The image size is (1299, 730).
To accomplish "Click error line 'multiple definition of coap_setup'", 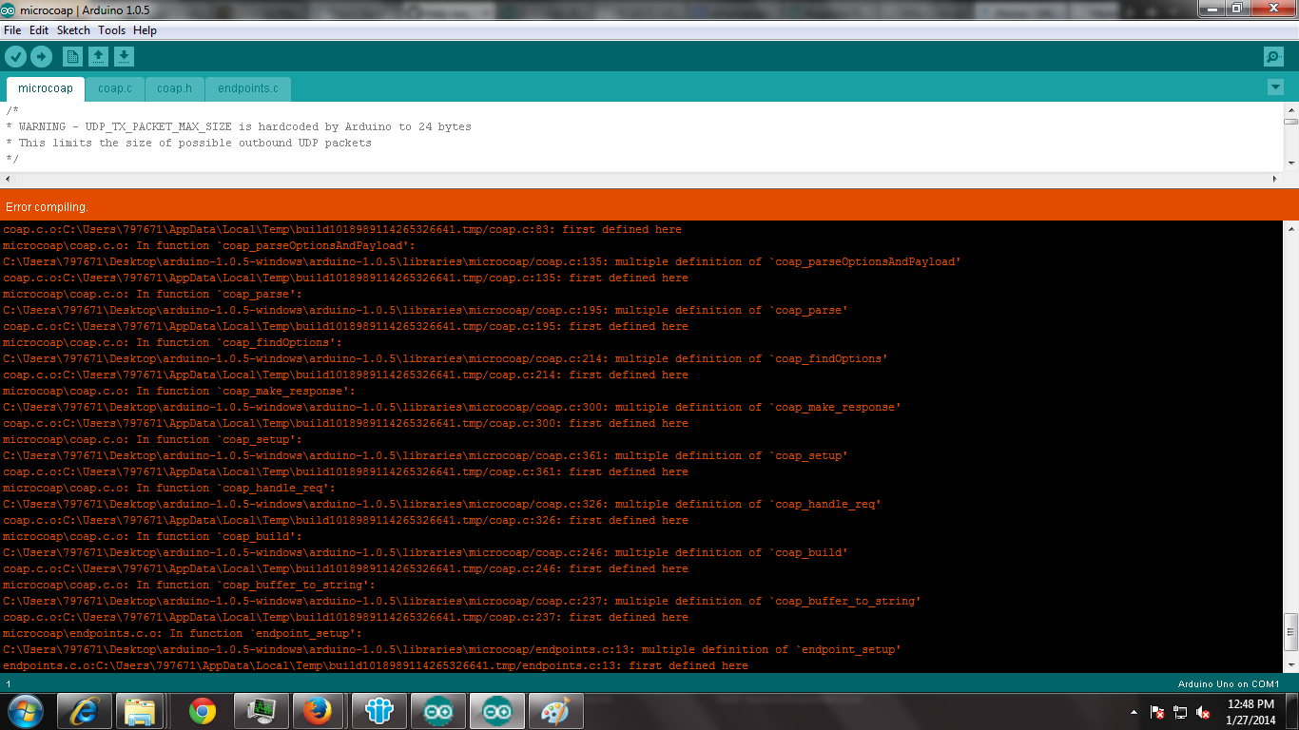I will pyautogui.click(x=425, y=455).
